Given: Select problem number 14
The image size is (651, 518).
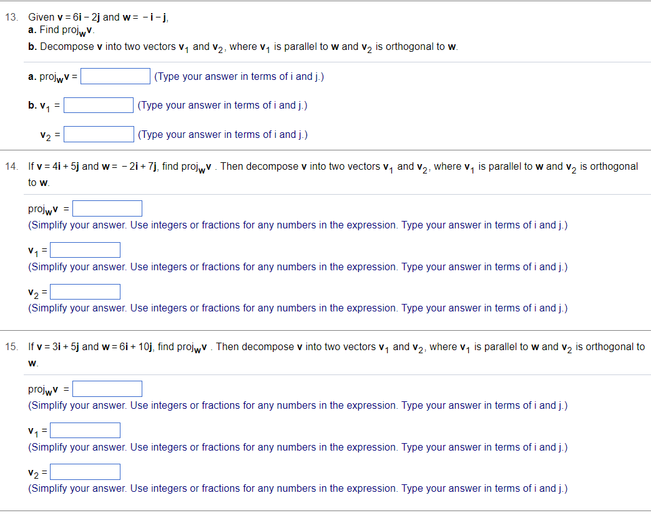Looking at the screenshot, I should [10, 166].
